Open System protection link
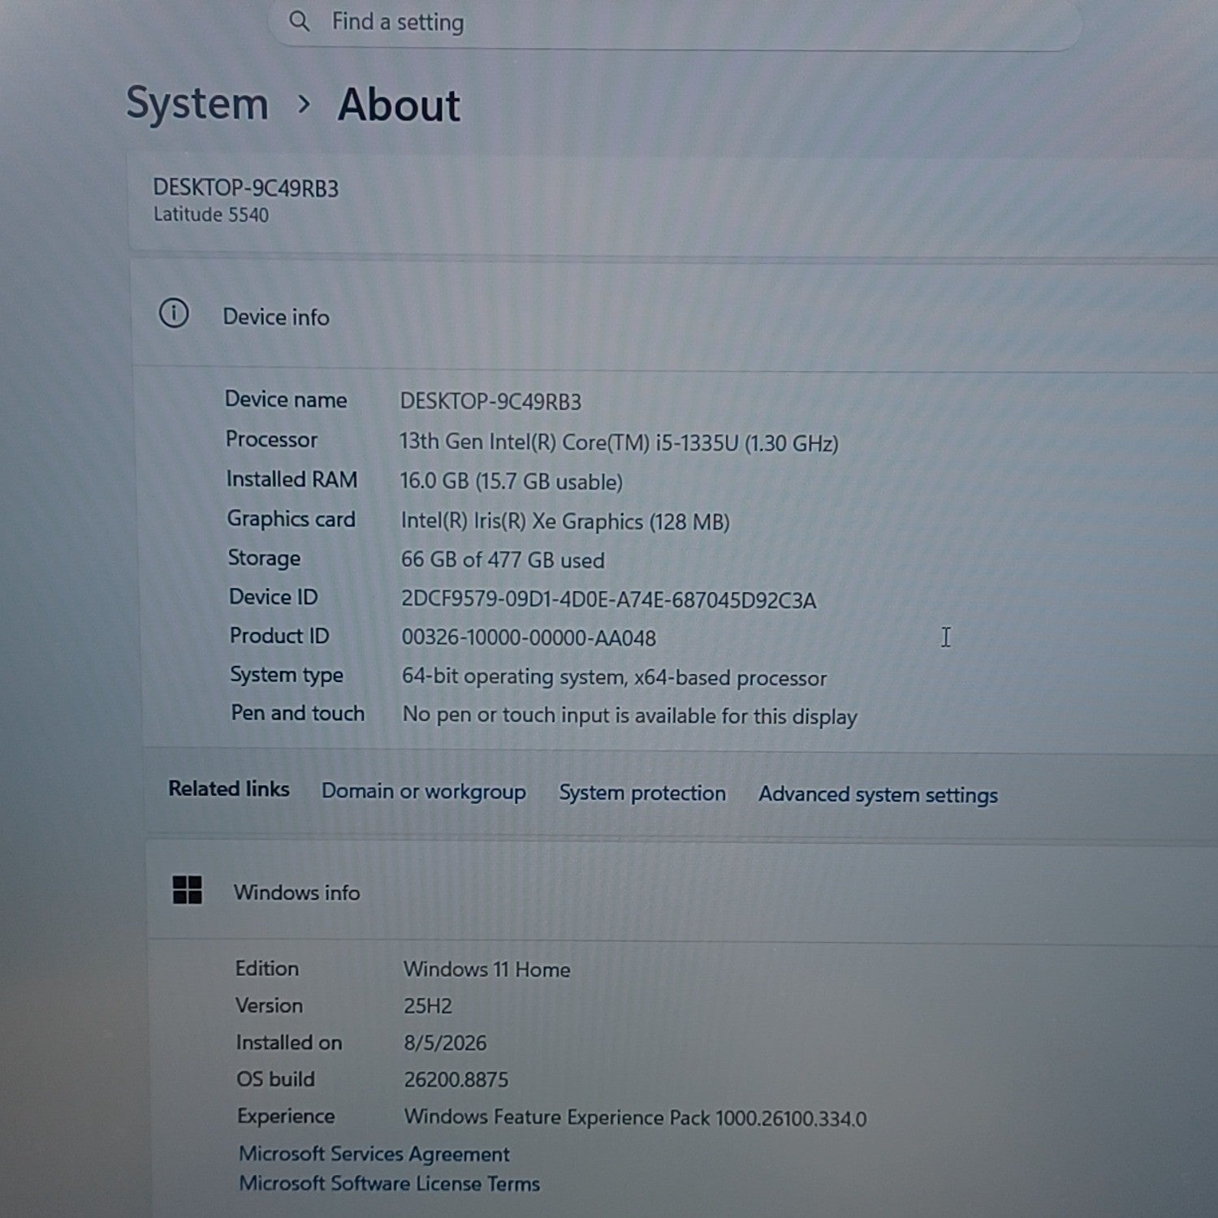This screenshot has width=1218, height=1218. point(642,793)
